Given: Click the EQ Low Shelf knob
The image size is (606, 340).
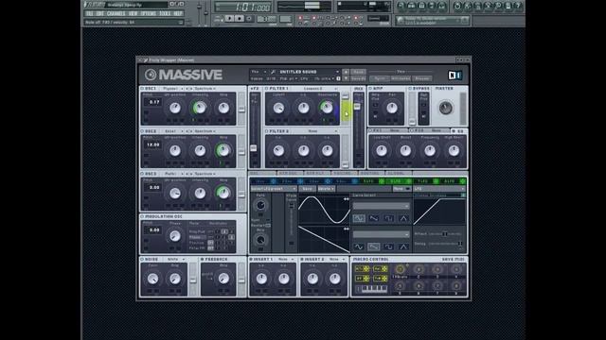Looking at the screenshot, I should tap(382, 151).
